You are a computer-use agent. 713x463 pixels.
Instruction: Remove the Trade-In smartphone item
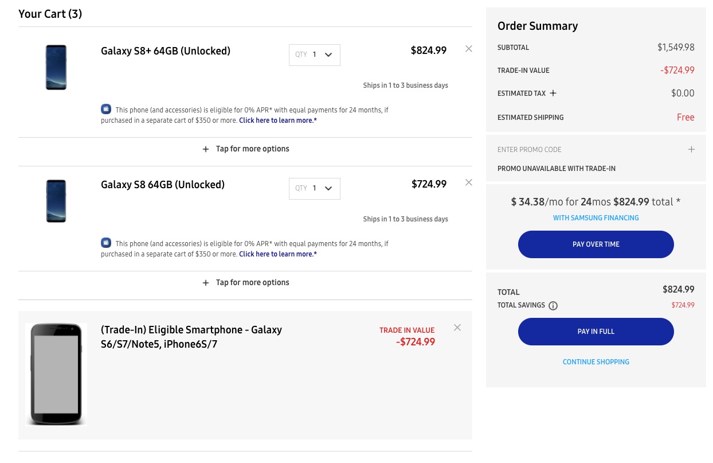tap(457, 328)
